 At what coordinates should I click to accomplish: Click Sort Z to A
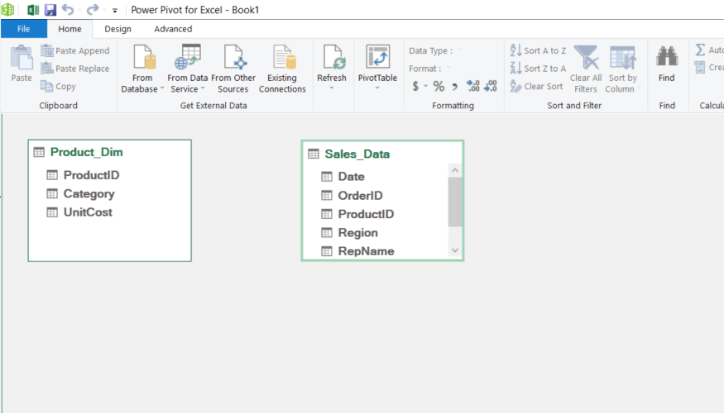click(x=538, y=69)
